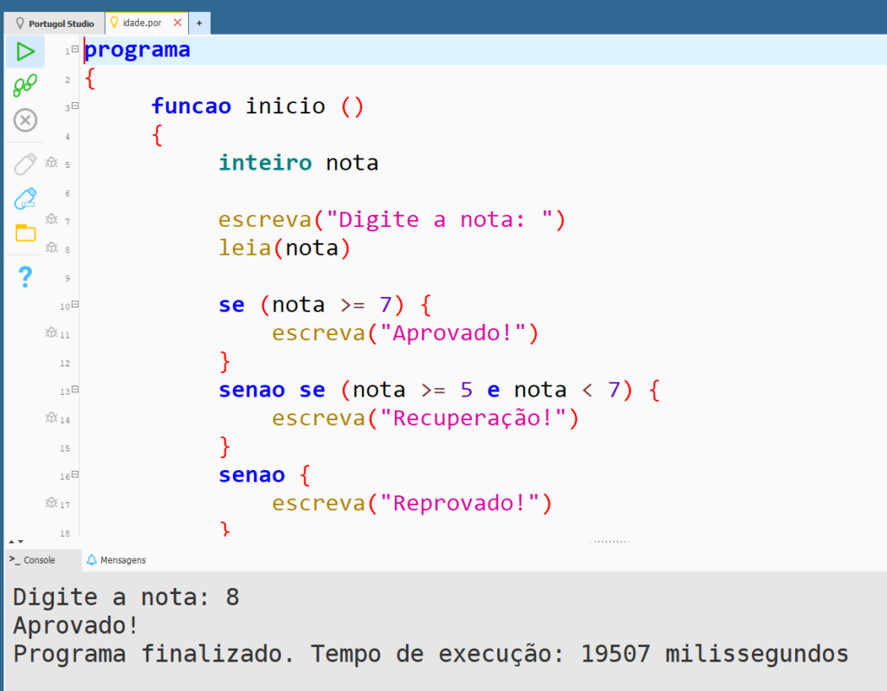Screen dimensions: 887x691
Task: Close the idade.por tab with red X
Action: pos(178,23)
